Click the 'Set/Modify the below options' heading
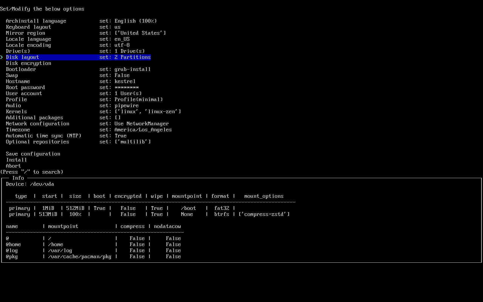The height and width of the screenshot is (302, 483). point(42,9)
